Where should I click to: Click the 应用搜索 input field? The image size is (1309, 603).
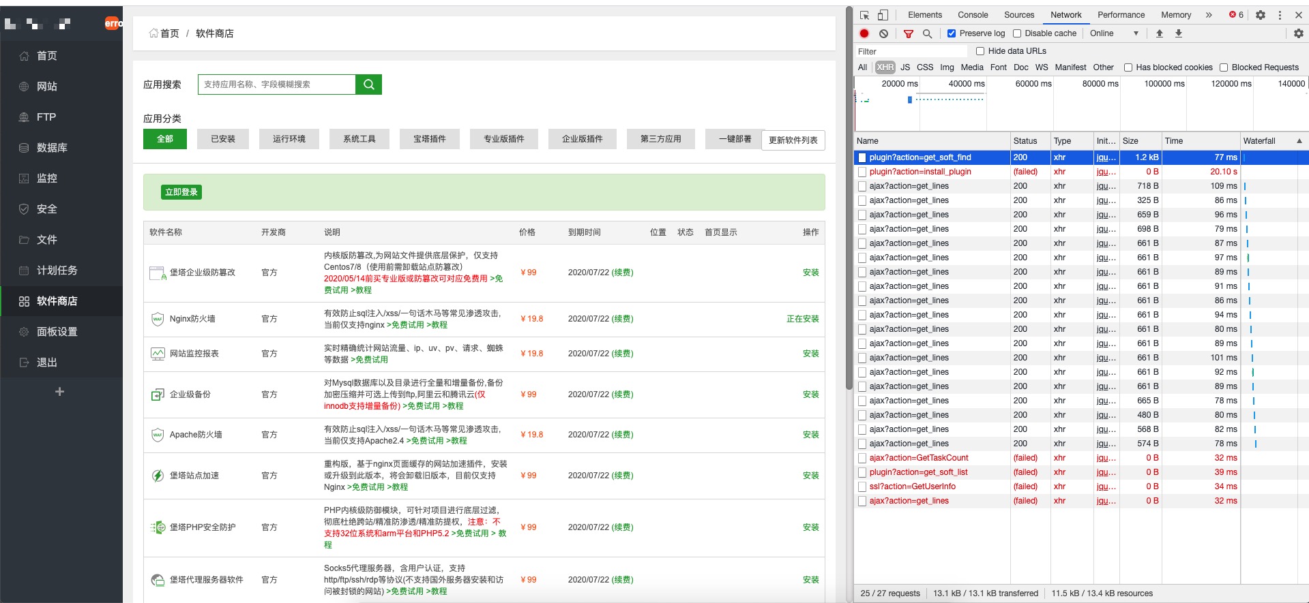click(x=277, y=84)
